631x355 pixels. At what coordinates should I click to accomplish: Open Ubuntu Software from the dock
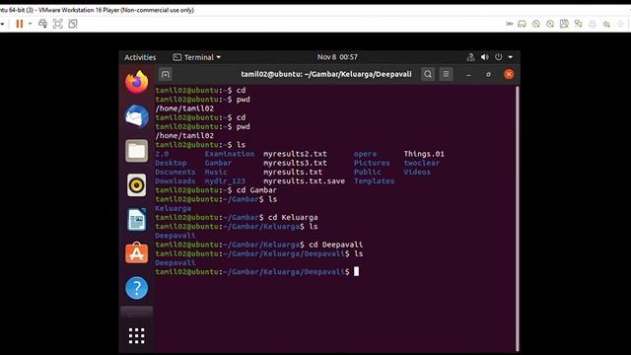[136, 253]
